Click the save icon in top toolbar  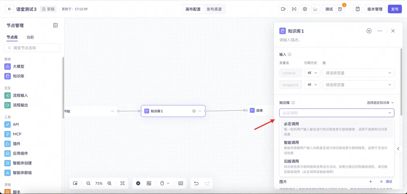[x=358, y=9]
